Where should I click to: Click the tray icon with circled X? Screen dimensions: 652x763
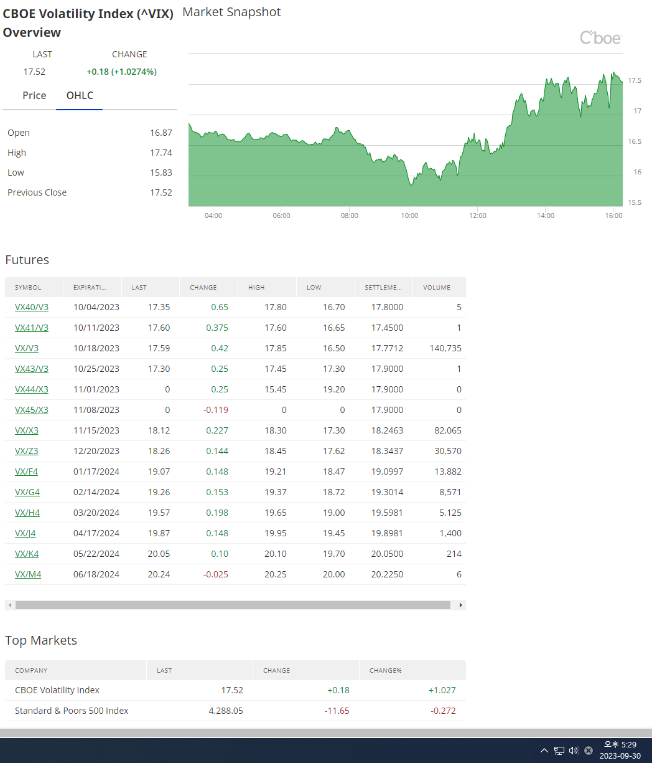click(589, 751)
